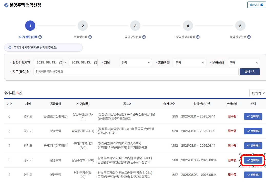The image size is (266, 182).
Task: Click the 지구(블럭)명 search input field
Action: tap(136, 72)
